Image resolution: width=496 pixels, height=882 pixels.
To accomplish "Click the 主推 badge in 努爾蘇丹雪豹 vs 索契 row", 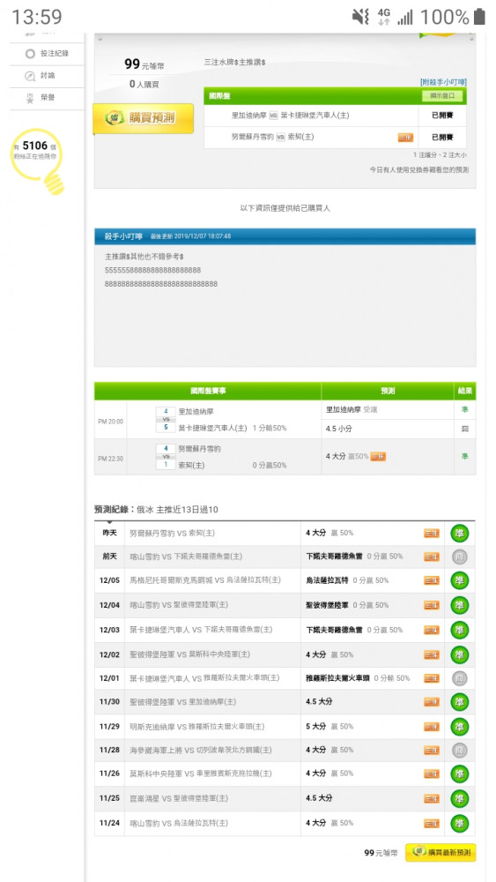I will 405,138.
